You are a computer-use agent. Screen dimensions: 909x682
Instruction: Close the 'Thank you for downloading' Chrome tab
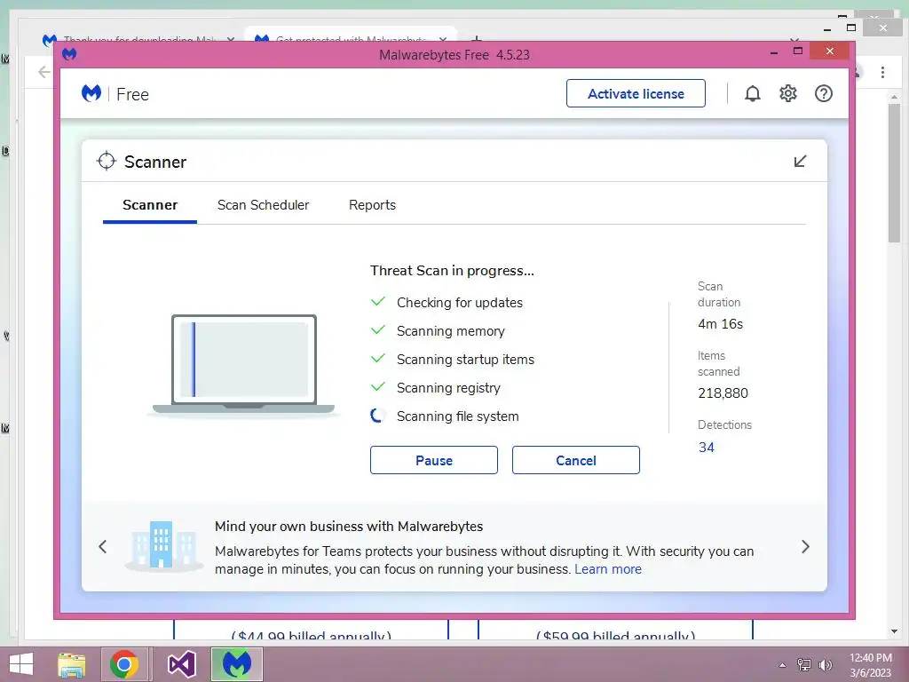231,39
